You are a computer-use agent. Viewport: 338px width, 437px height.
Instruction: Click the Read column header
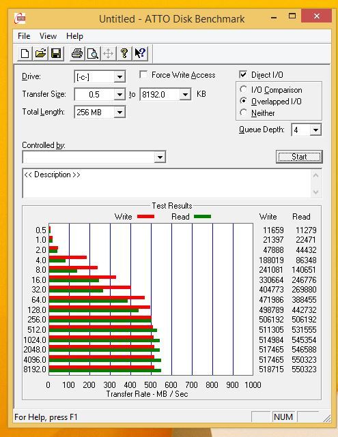coord(301,217)
